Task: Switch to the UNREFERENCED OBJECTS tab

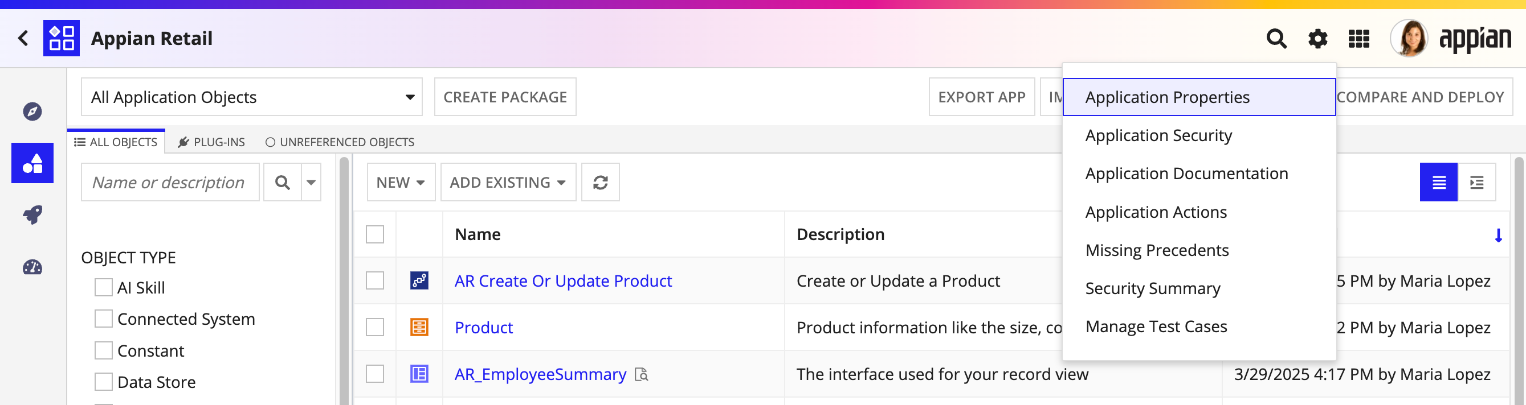Action: (x=340, y=142)
